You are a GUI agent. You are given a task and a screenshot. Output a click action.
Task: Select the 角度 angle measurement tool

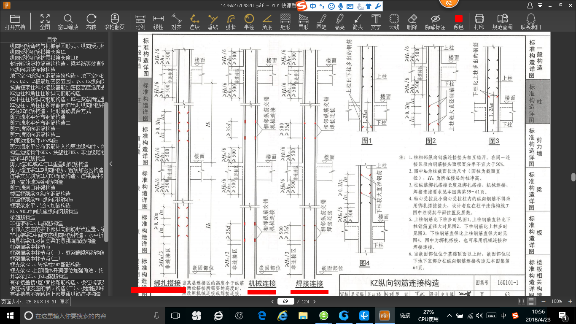tap(267, 22)
